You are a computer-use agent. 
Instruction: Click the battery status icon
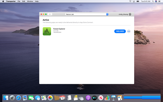point(138,1)
